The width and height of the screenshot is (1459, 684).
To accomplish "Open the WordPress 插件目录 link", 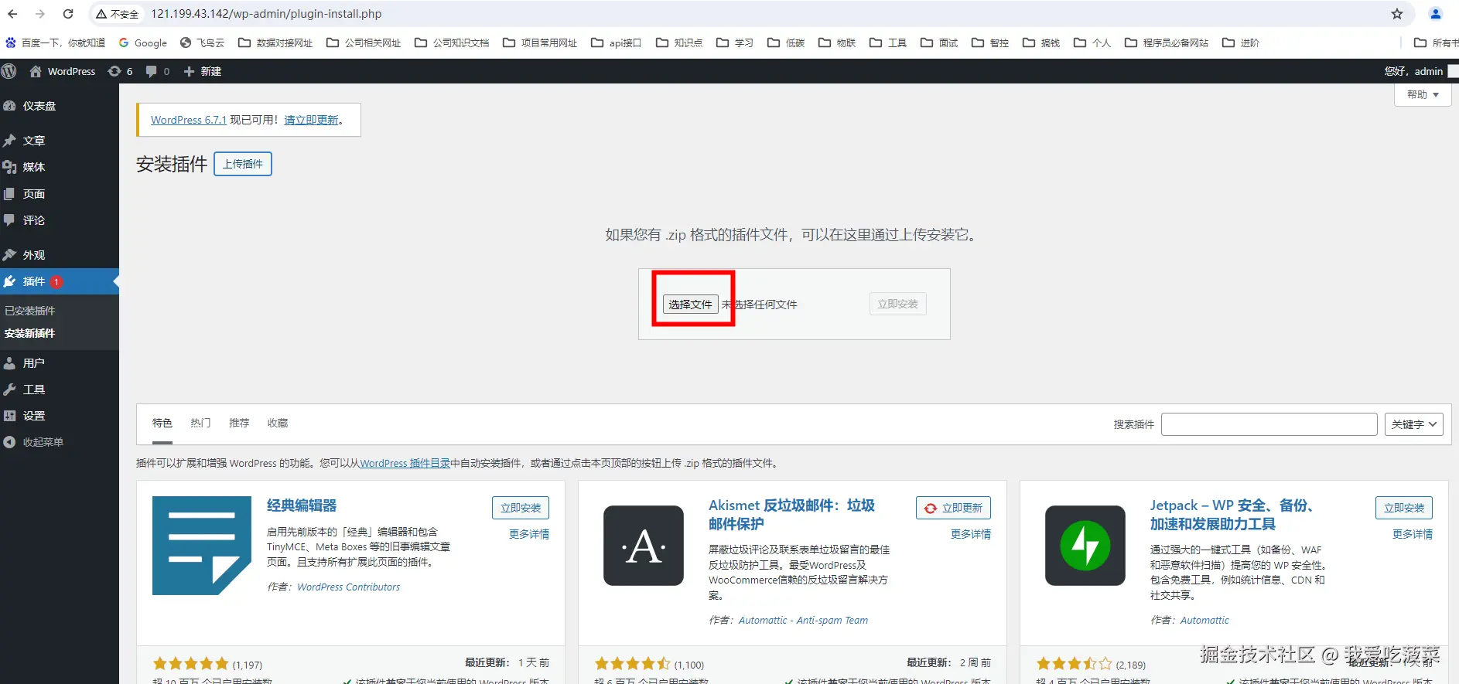I will [405, 464].
